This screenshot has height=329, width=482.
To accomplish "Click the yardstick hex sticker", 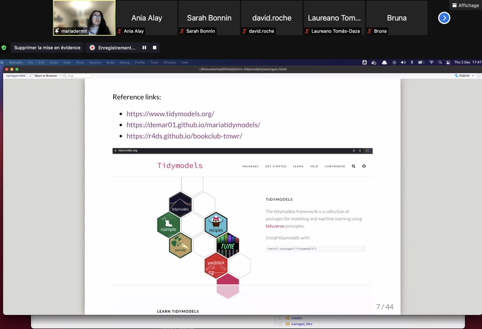I will pyautogui.click(x=216, y=266).
